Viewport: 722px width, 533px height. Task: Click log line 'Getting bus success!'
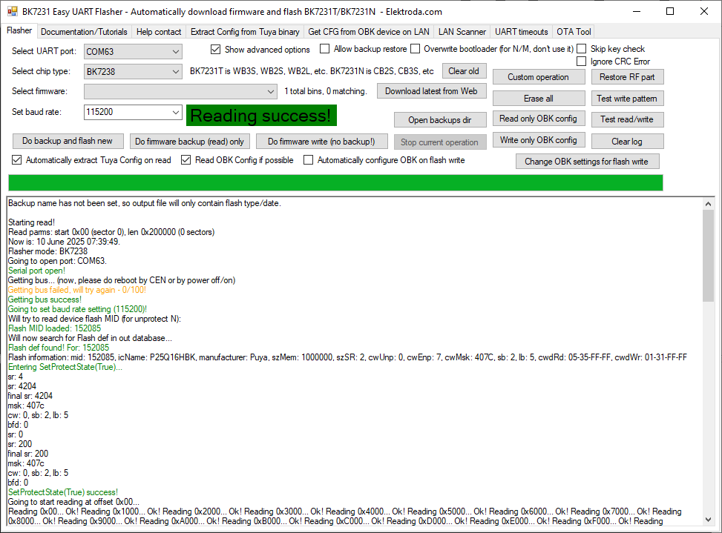point(45,299)
